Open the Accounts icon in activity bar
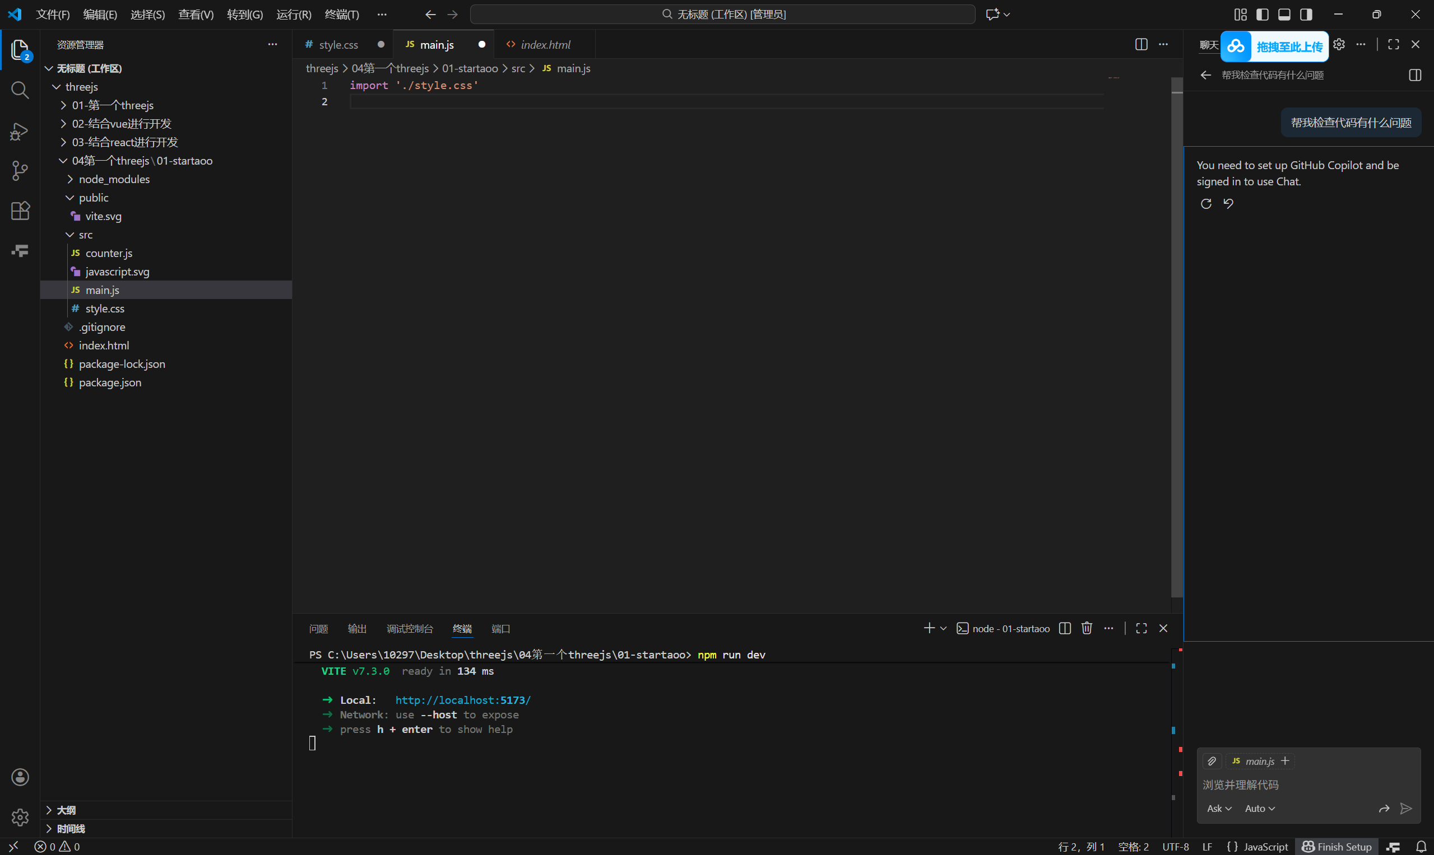This screenshot has width=1434, height=855. pyautogui.click(x=20, y=777)
